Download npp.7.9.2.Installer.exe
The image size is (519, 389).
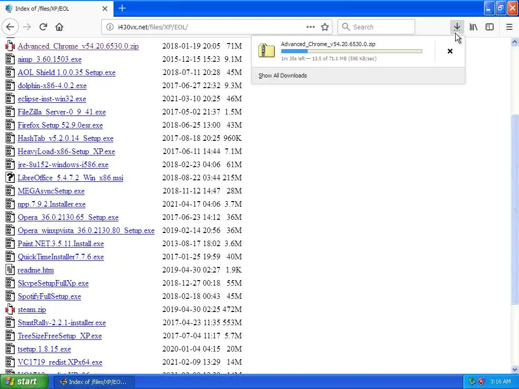pos(52,204)
